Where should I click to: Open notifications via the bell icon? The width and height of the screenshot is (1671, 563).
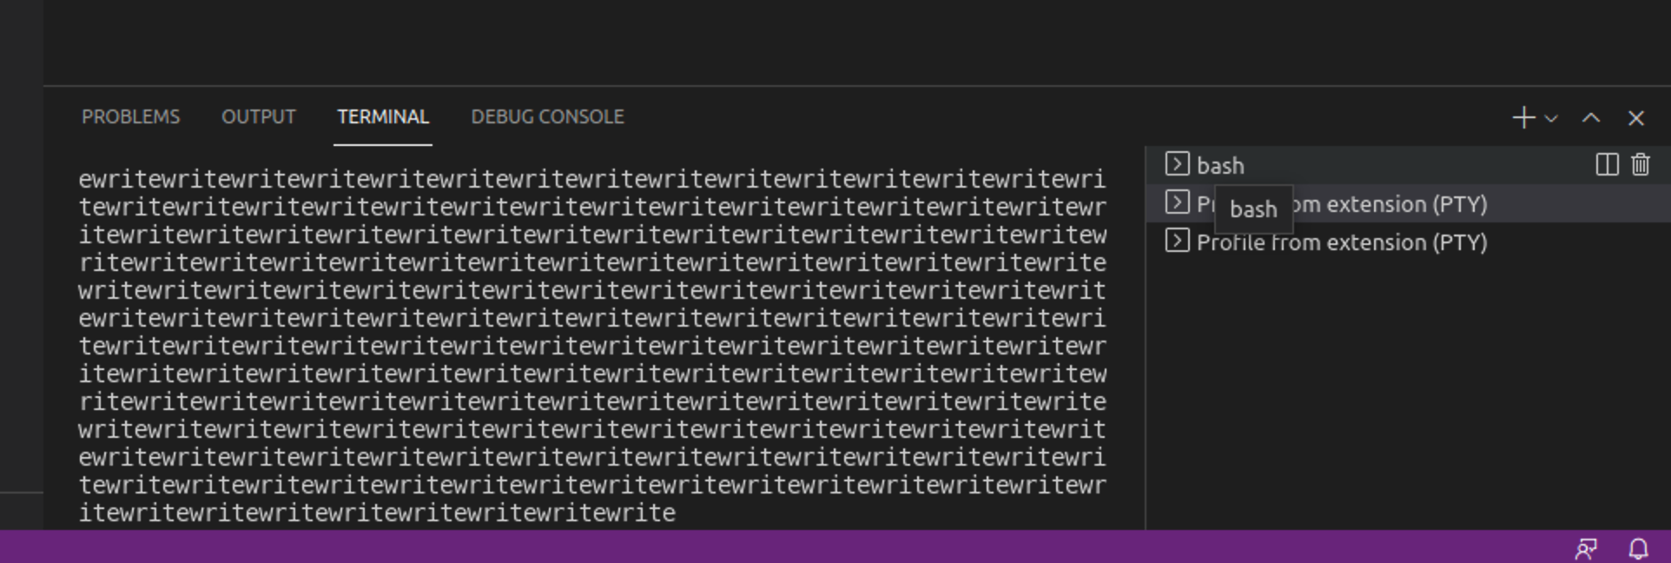tap(1638, 548)
